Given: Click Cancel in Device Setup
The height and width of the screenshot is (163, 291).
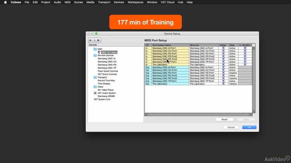Looking at the screenshot, I should coord(231,127).
